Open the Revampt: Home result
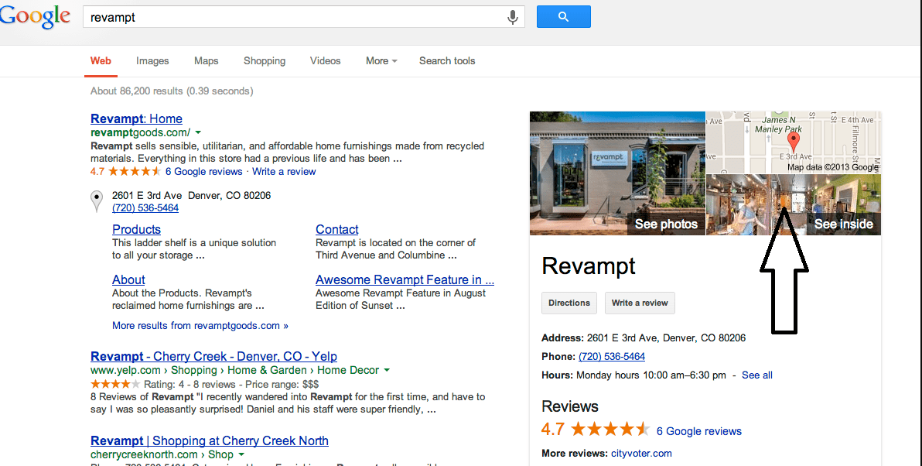The height and width of the screenshot is (466, 922). [136, 118]
